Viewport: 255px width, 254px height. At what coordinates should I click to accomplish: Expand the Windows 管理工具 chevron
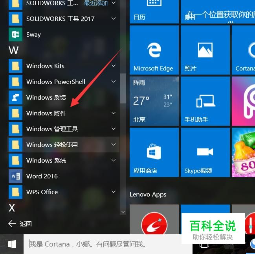click(x=114, y=129)
